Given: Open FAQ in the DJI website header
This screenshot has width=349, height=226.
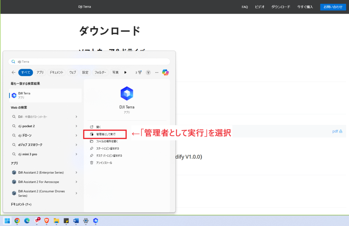Looking at the screenshot, I should 245,7.
